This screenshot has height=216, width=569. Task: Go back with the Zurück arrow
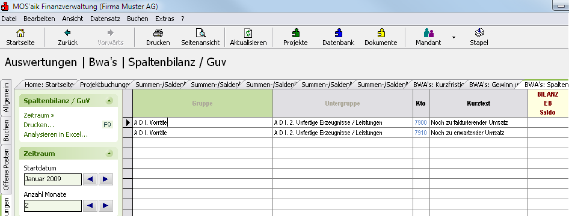point(67,33)
